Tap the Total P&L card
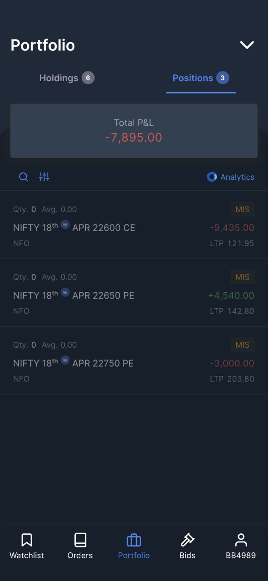This screenshot has width=268, height=581. click(134, 131)
